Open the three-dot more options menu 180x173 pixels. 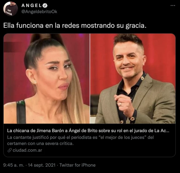[173, 6]
